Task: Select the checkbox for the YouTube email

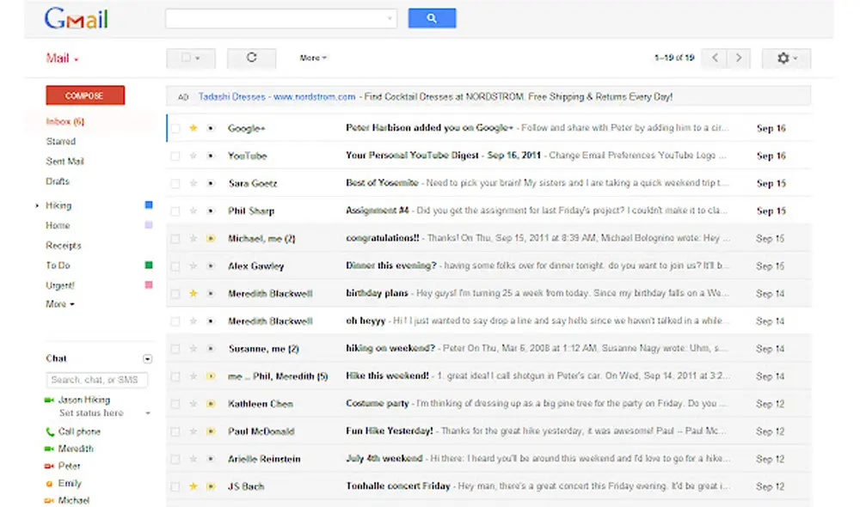Action: [x=175, y=156]
